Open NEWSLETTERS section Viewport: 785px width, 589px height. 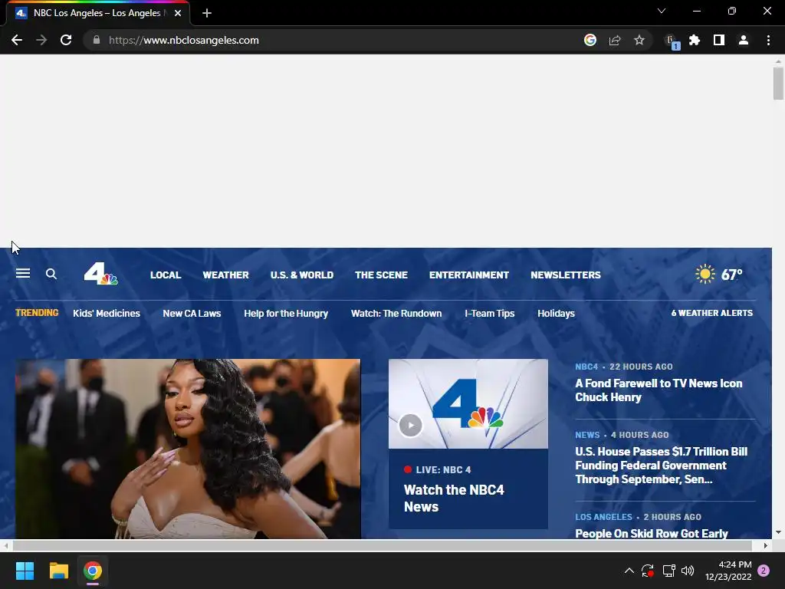coord(566,275)
